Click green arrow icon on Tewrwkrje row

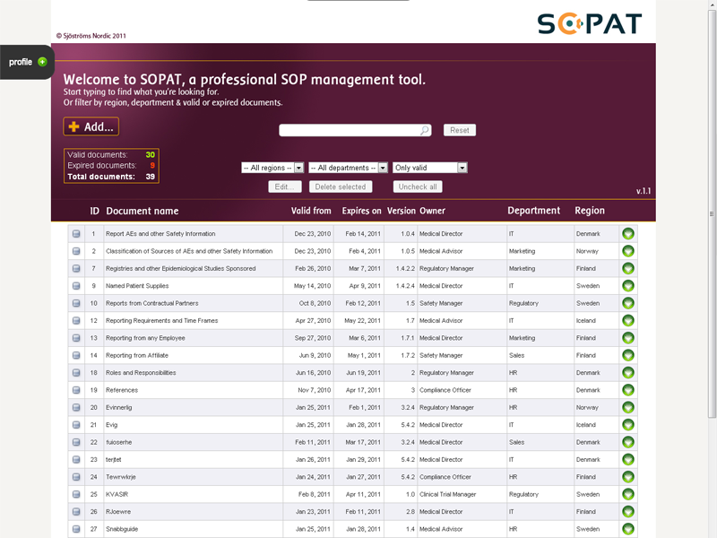(x=628, y=477)
